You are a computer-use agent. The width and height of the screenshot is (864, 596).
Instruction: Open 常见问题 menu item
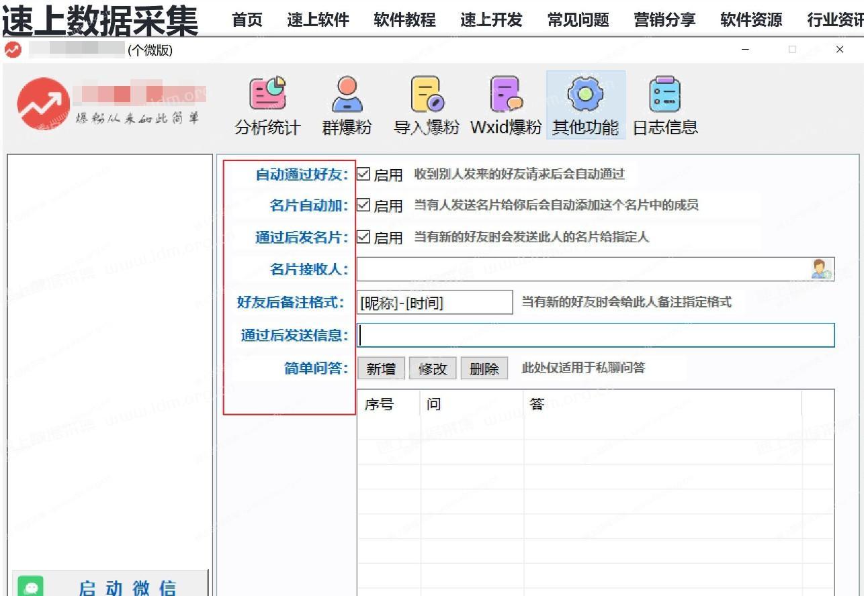tap(578, 20)
